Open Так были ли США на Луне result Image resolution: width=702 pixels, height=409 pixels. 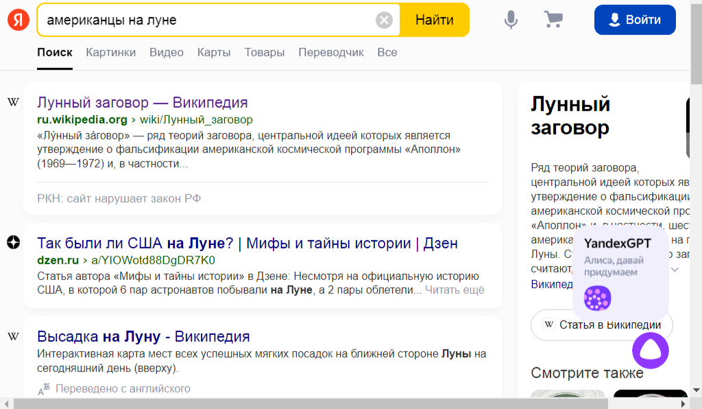(x=247, y=243)
